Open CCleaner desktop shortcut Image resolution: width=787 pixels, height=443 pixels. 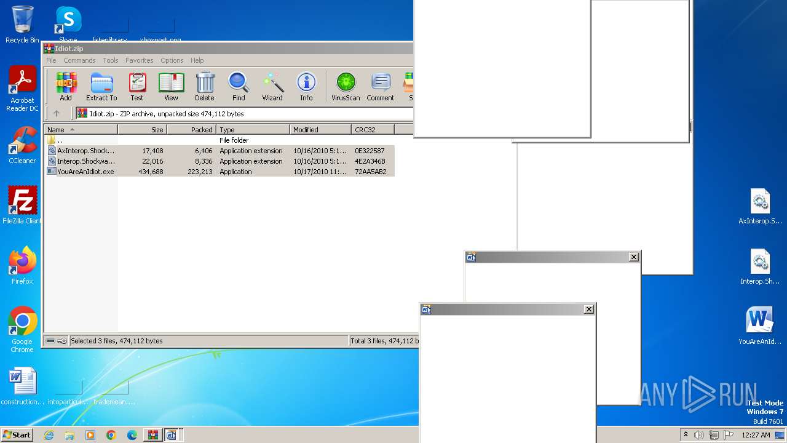pos(22,145)
